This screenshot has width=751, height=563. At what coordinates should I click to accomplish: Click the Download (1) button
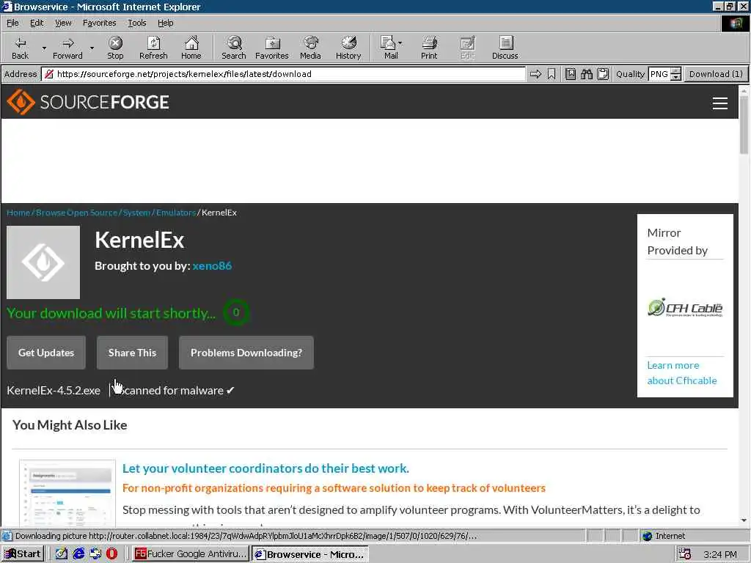[716, 74]
